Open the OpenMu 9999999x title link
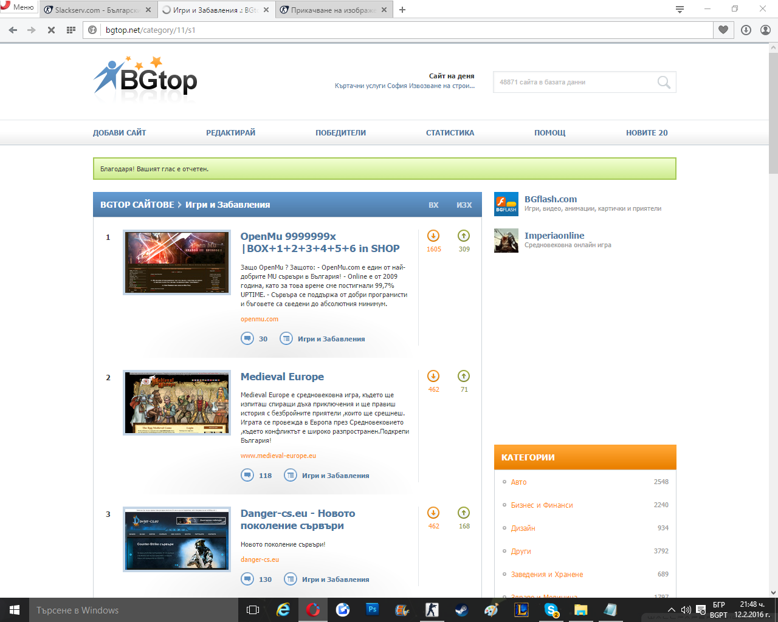 click(320, 242)
